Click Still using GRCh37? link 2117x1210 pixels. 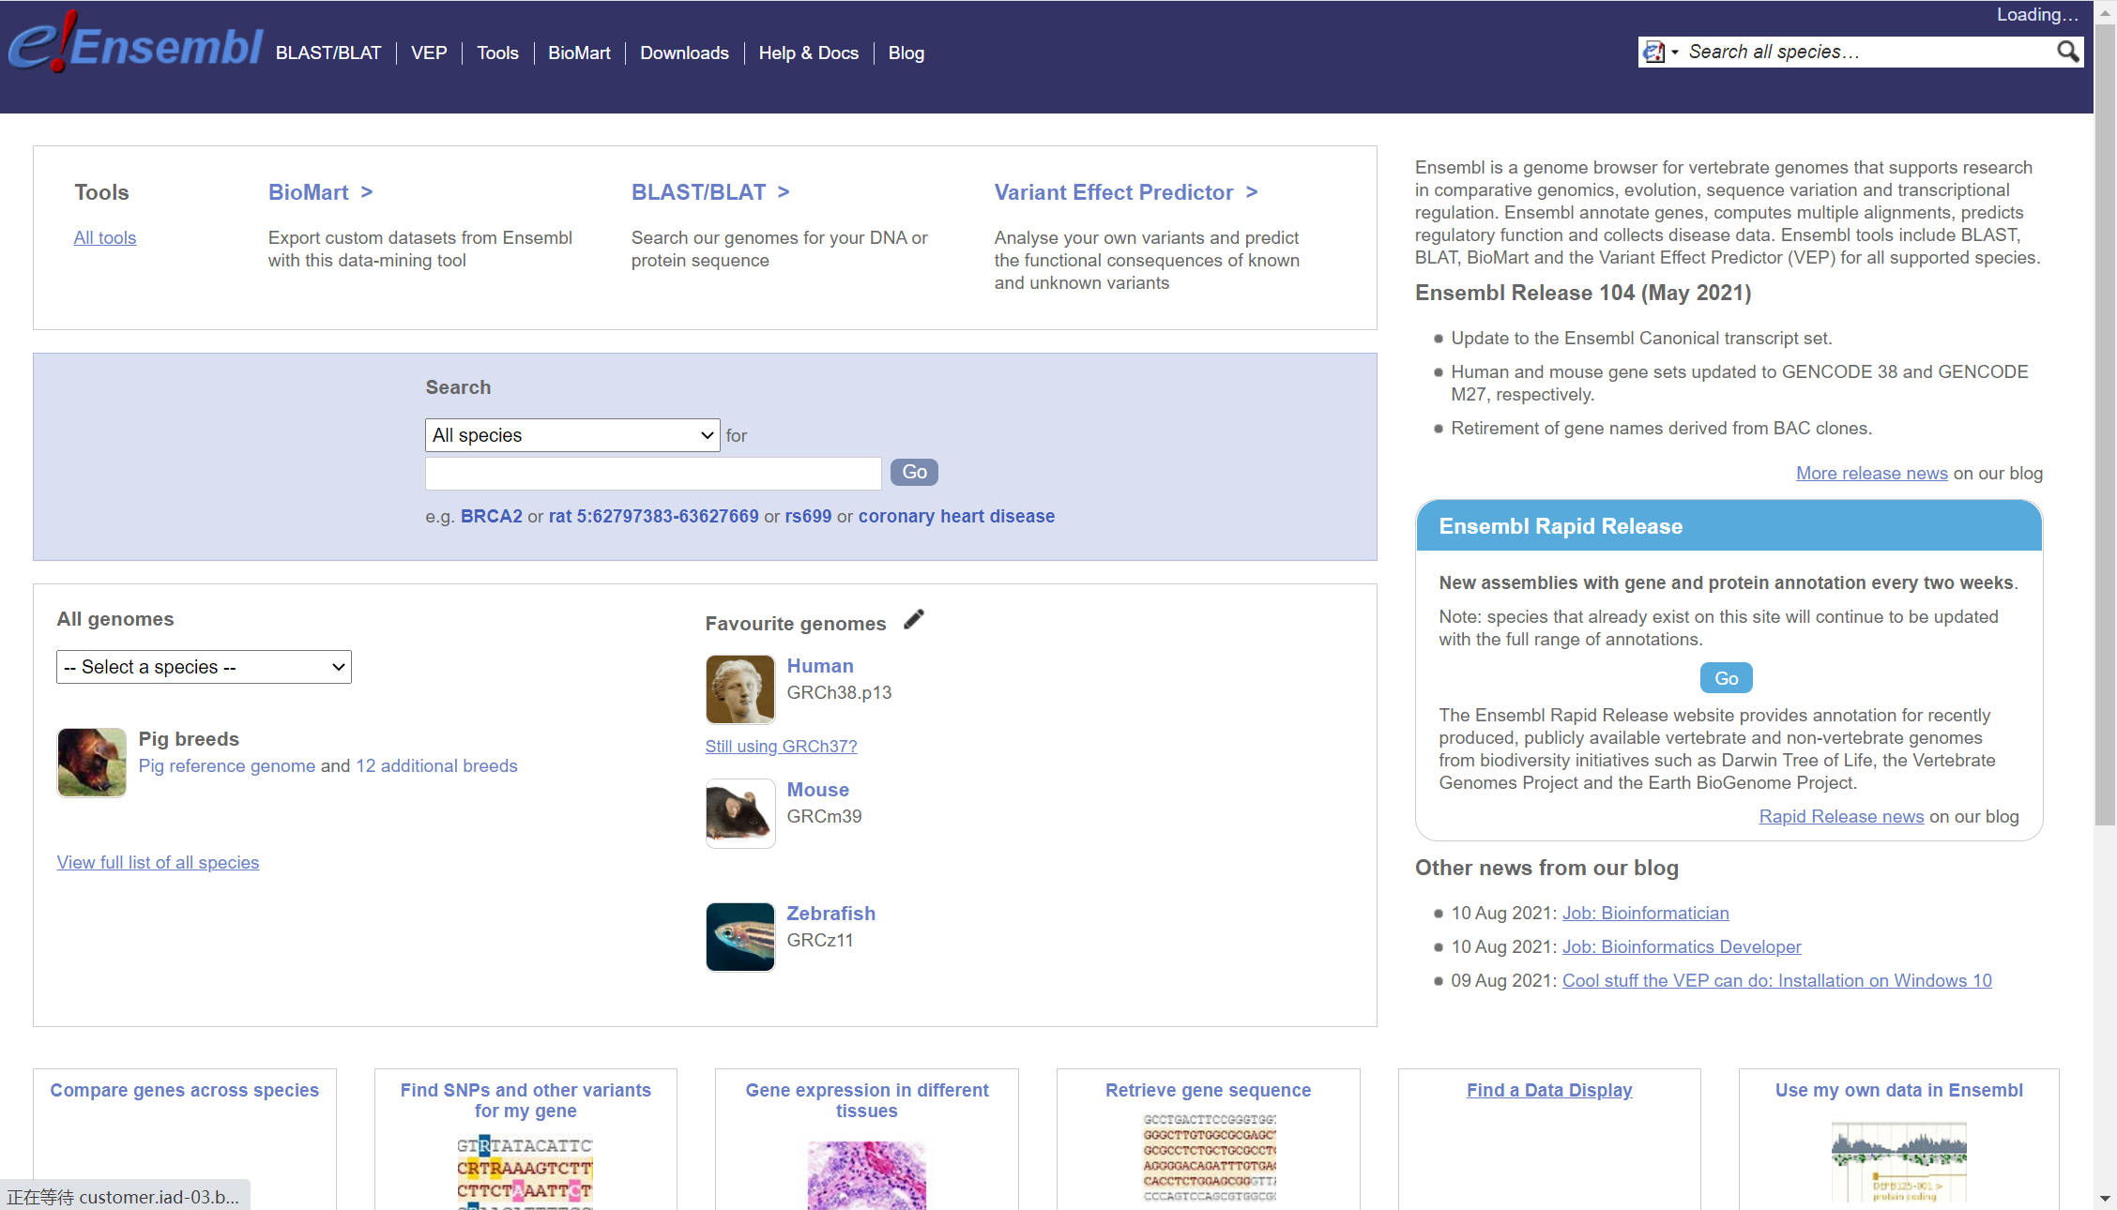782,747
